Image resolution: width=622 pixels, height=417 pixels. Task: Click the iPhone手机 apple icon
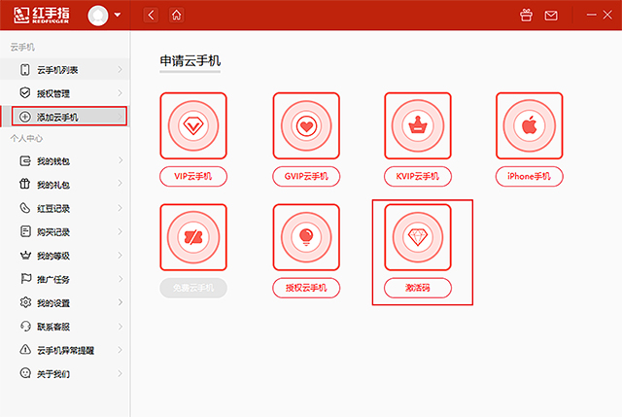click(530, 125)
